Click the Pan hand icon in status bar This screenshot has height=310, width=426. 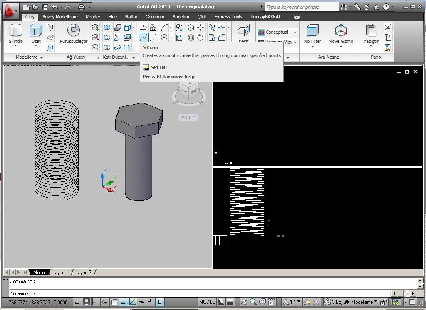coord(244,302)
